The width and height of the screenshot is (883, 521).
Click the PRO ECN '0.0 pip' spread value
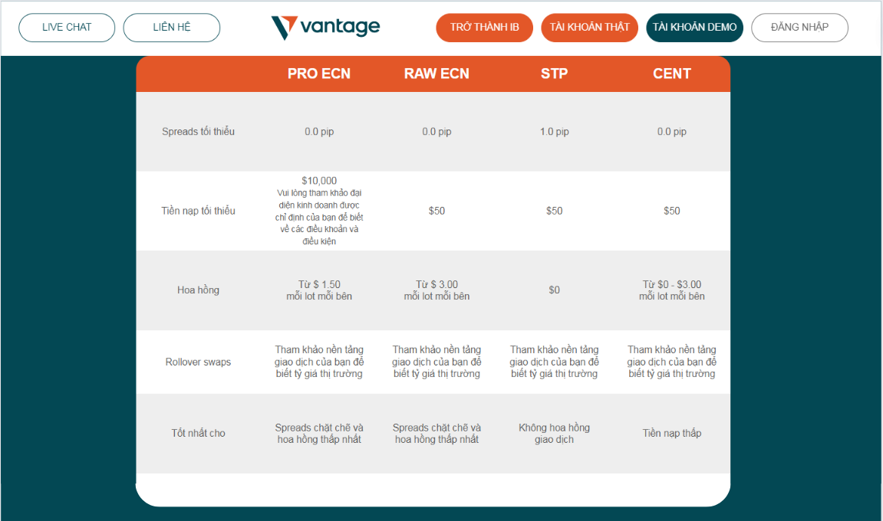(319, 132)
